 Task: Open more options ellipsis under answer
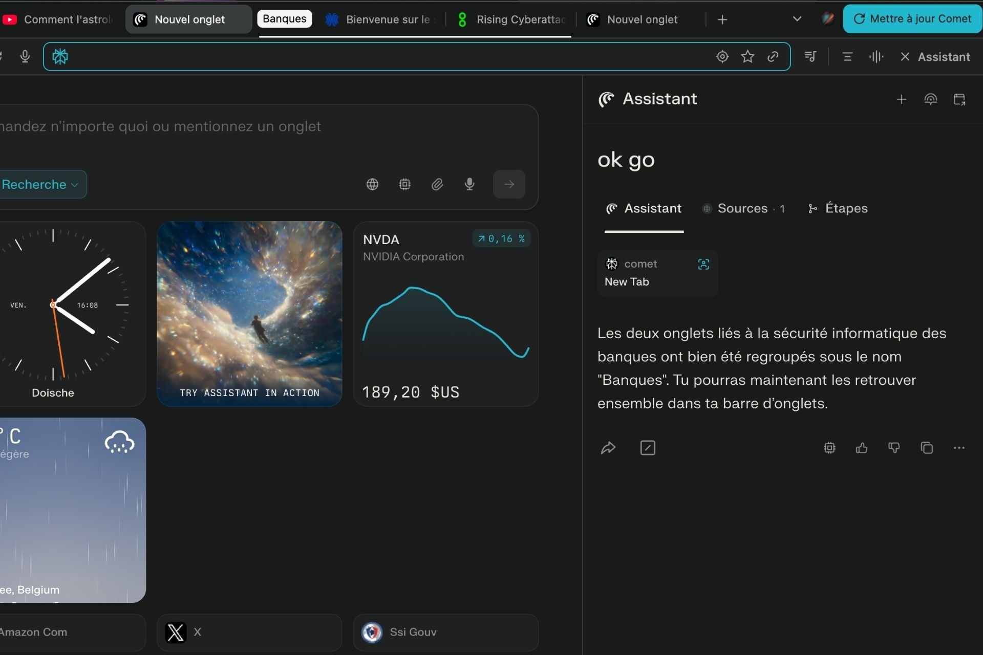pyautogui.click(x=959, y=448)
